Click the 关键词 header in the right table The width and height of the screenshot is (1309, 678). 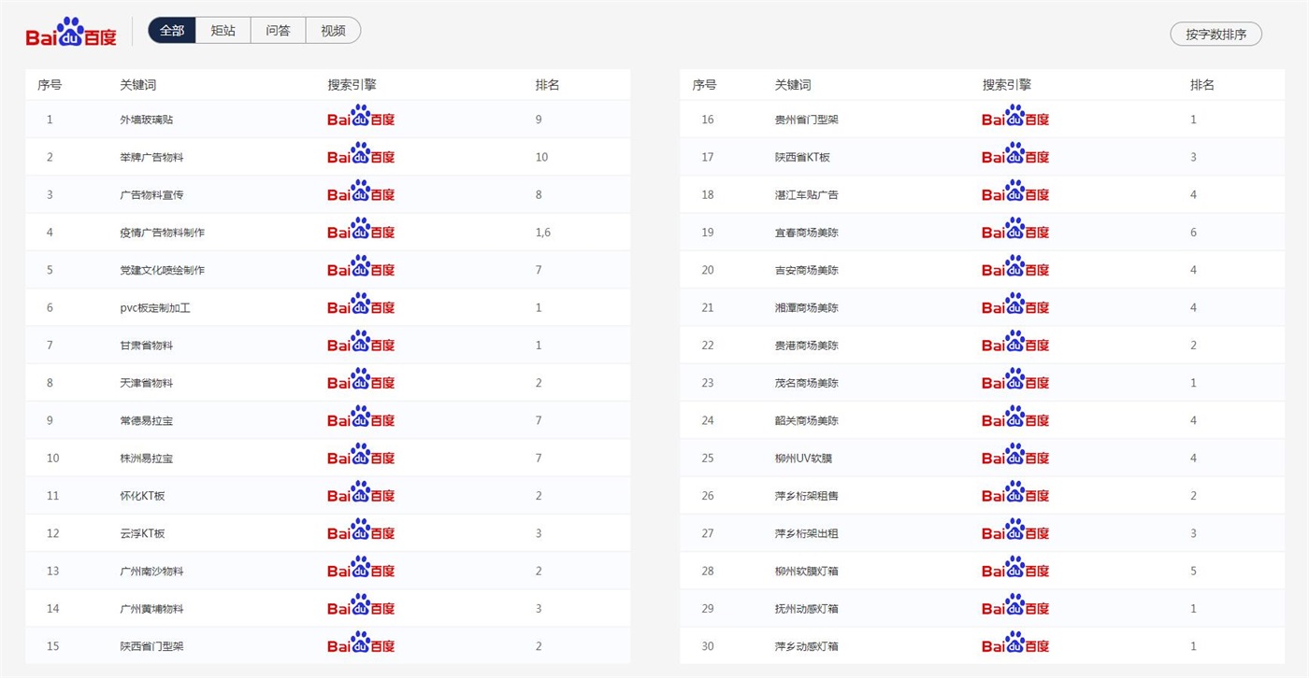[x=793, y=85]
